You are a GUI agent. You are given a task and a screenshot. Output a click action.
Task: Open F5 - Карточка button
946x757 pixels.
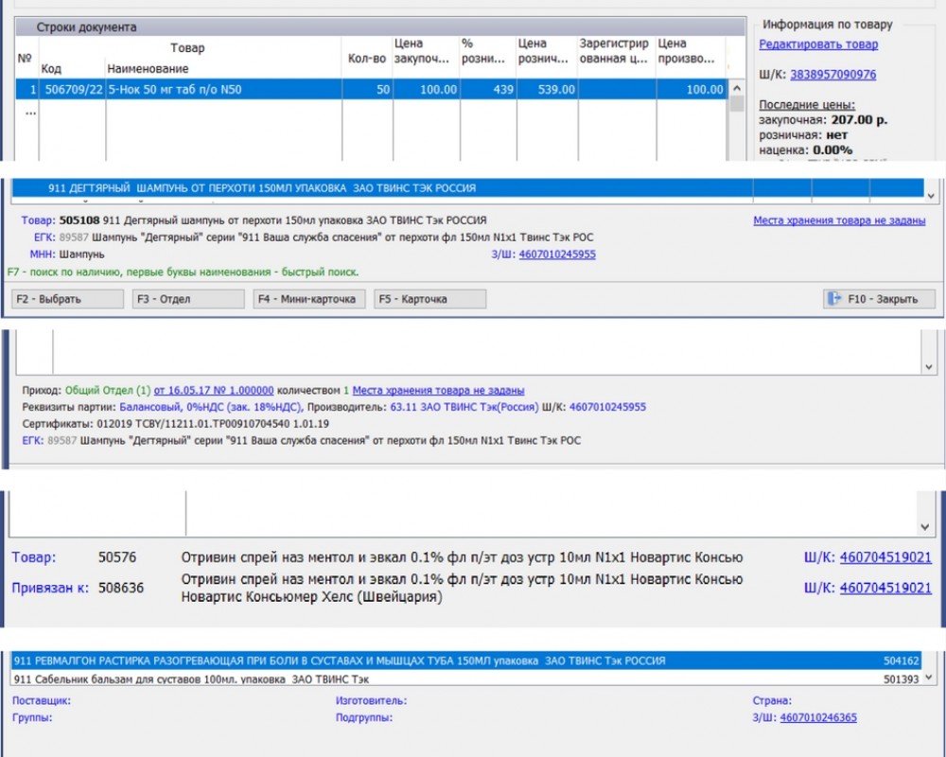tap(429, 299)
